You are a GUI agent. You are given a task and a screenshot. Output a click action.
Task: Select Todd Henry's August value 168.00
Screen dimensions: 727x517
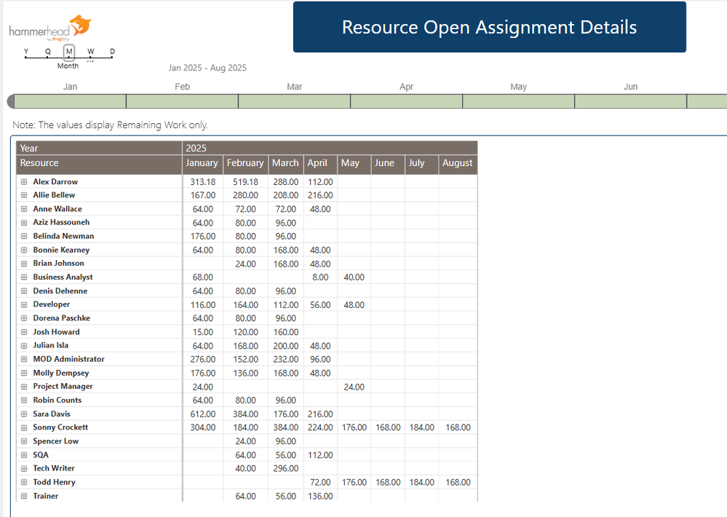[458, 482]
